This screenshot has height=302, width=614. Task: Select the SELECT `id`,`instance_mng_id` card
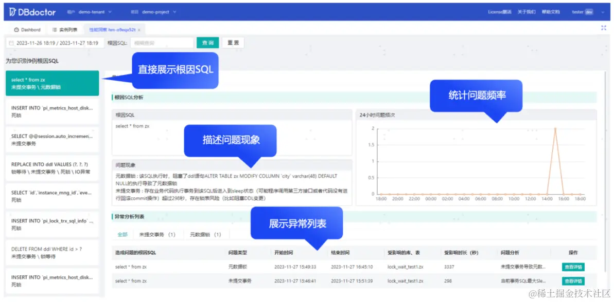(52, 196)
